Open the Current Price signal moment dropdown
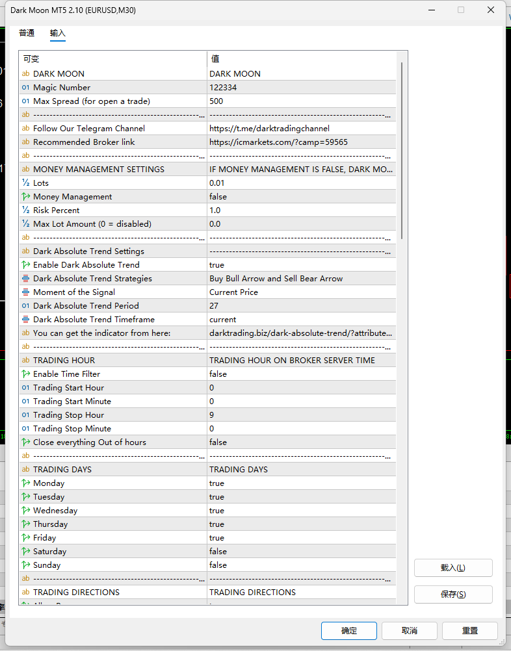The height and width of the screenshot is (651, 511). [x=301, y=292]
